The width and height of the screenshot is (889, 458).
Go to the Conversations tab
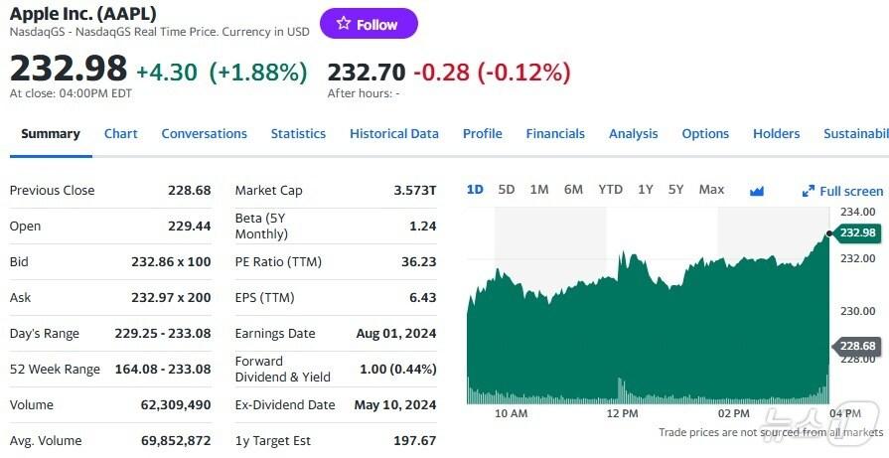point(204,133)
